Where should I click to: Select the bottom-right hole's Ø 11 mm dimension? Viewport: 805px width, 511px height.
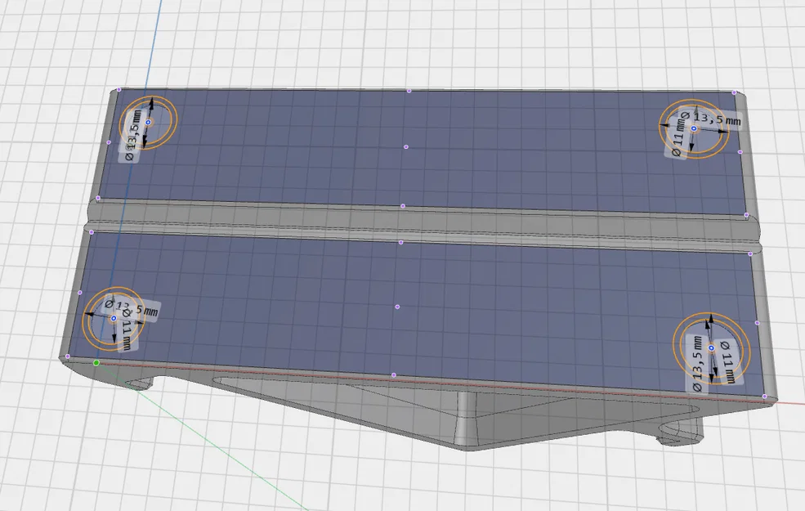point(727,361)
